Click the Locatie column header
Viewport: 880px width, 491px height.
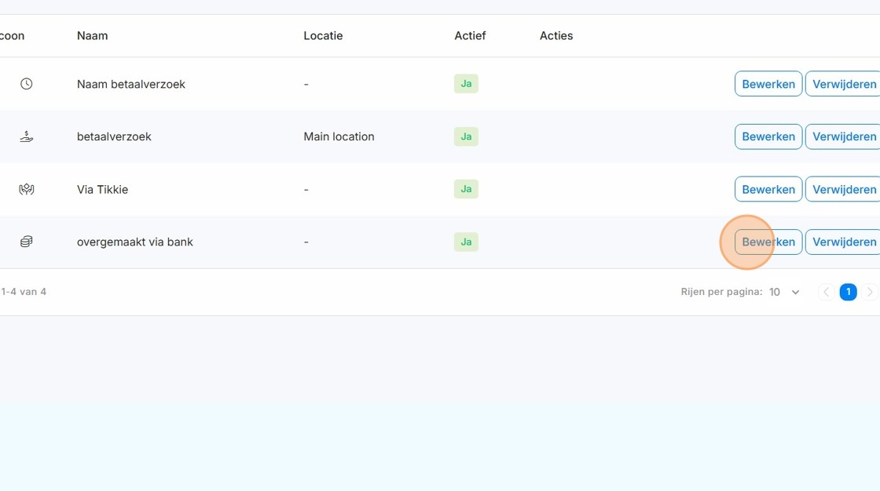click(x=323, y=36)
